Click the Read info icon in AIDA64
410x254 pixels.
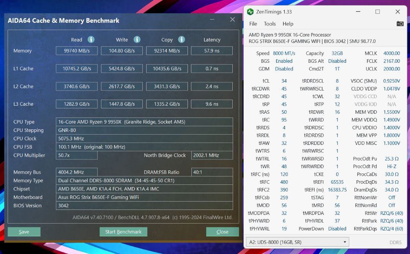[91, 40]
